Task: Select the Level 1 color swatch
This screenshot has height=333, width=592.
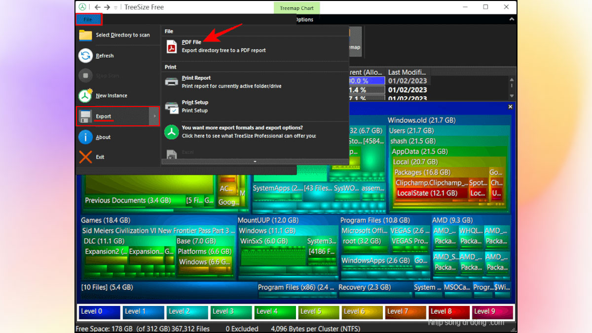Action: pos(143,312)
